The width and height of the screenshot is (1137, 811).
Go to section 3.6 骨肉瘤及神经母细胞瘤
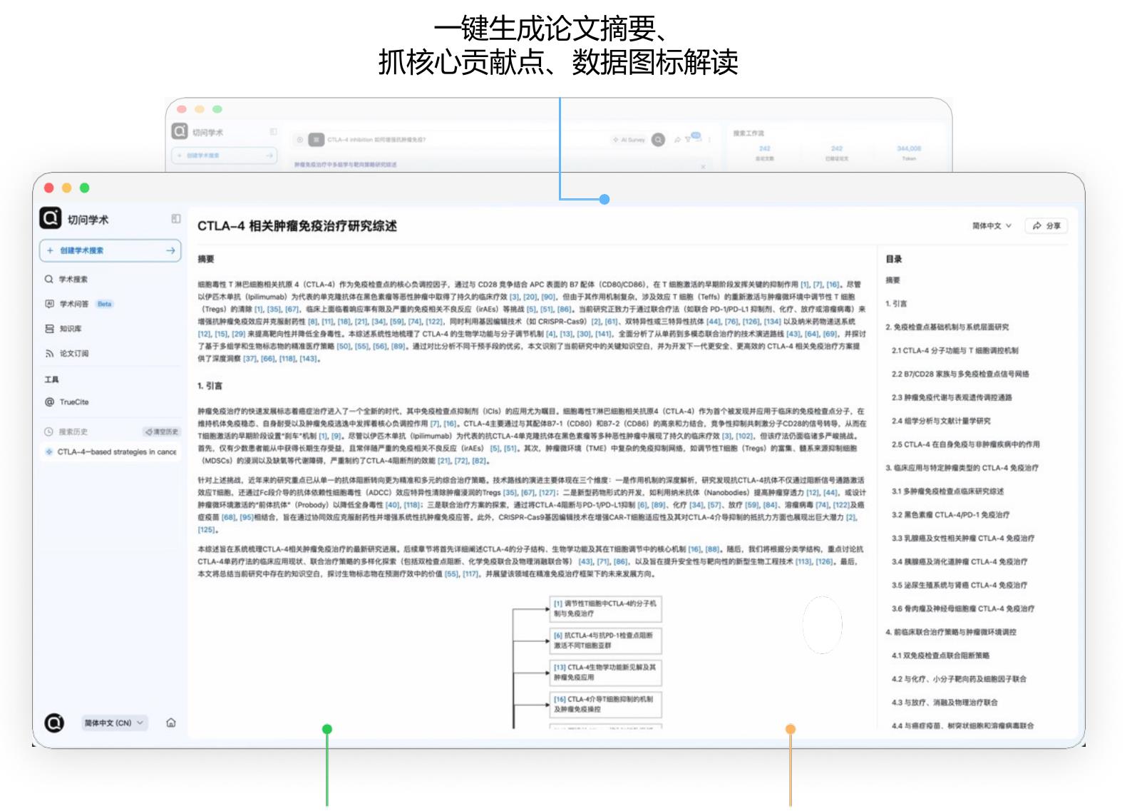coord(963,609)
